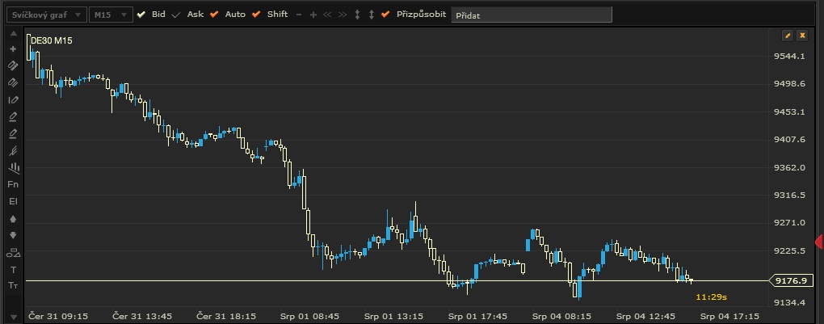The width and height of the screenshot is (824, 324).
Task: Click the Srp 04 08:15 time label
Action: [x=561, y=316]
